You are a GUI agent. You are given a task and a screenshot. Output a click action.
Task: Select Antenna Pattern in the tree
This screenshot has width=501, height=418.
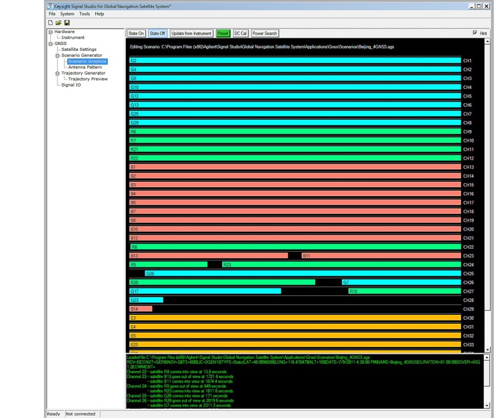point(85,67)
